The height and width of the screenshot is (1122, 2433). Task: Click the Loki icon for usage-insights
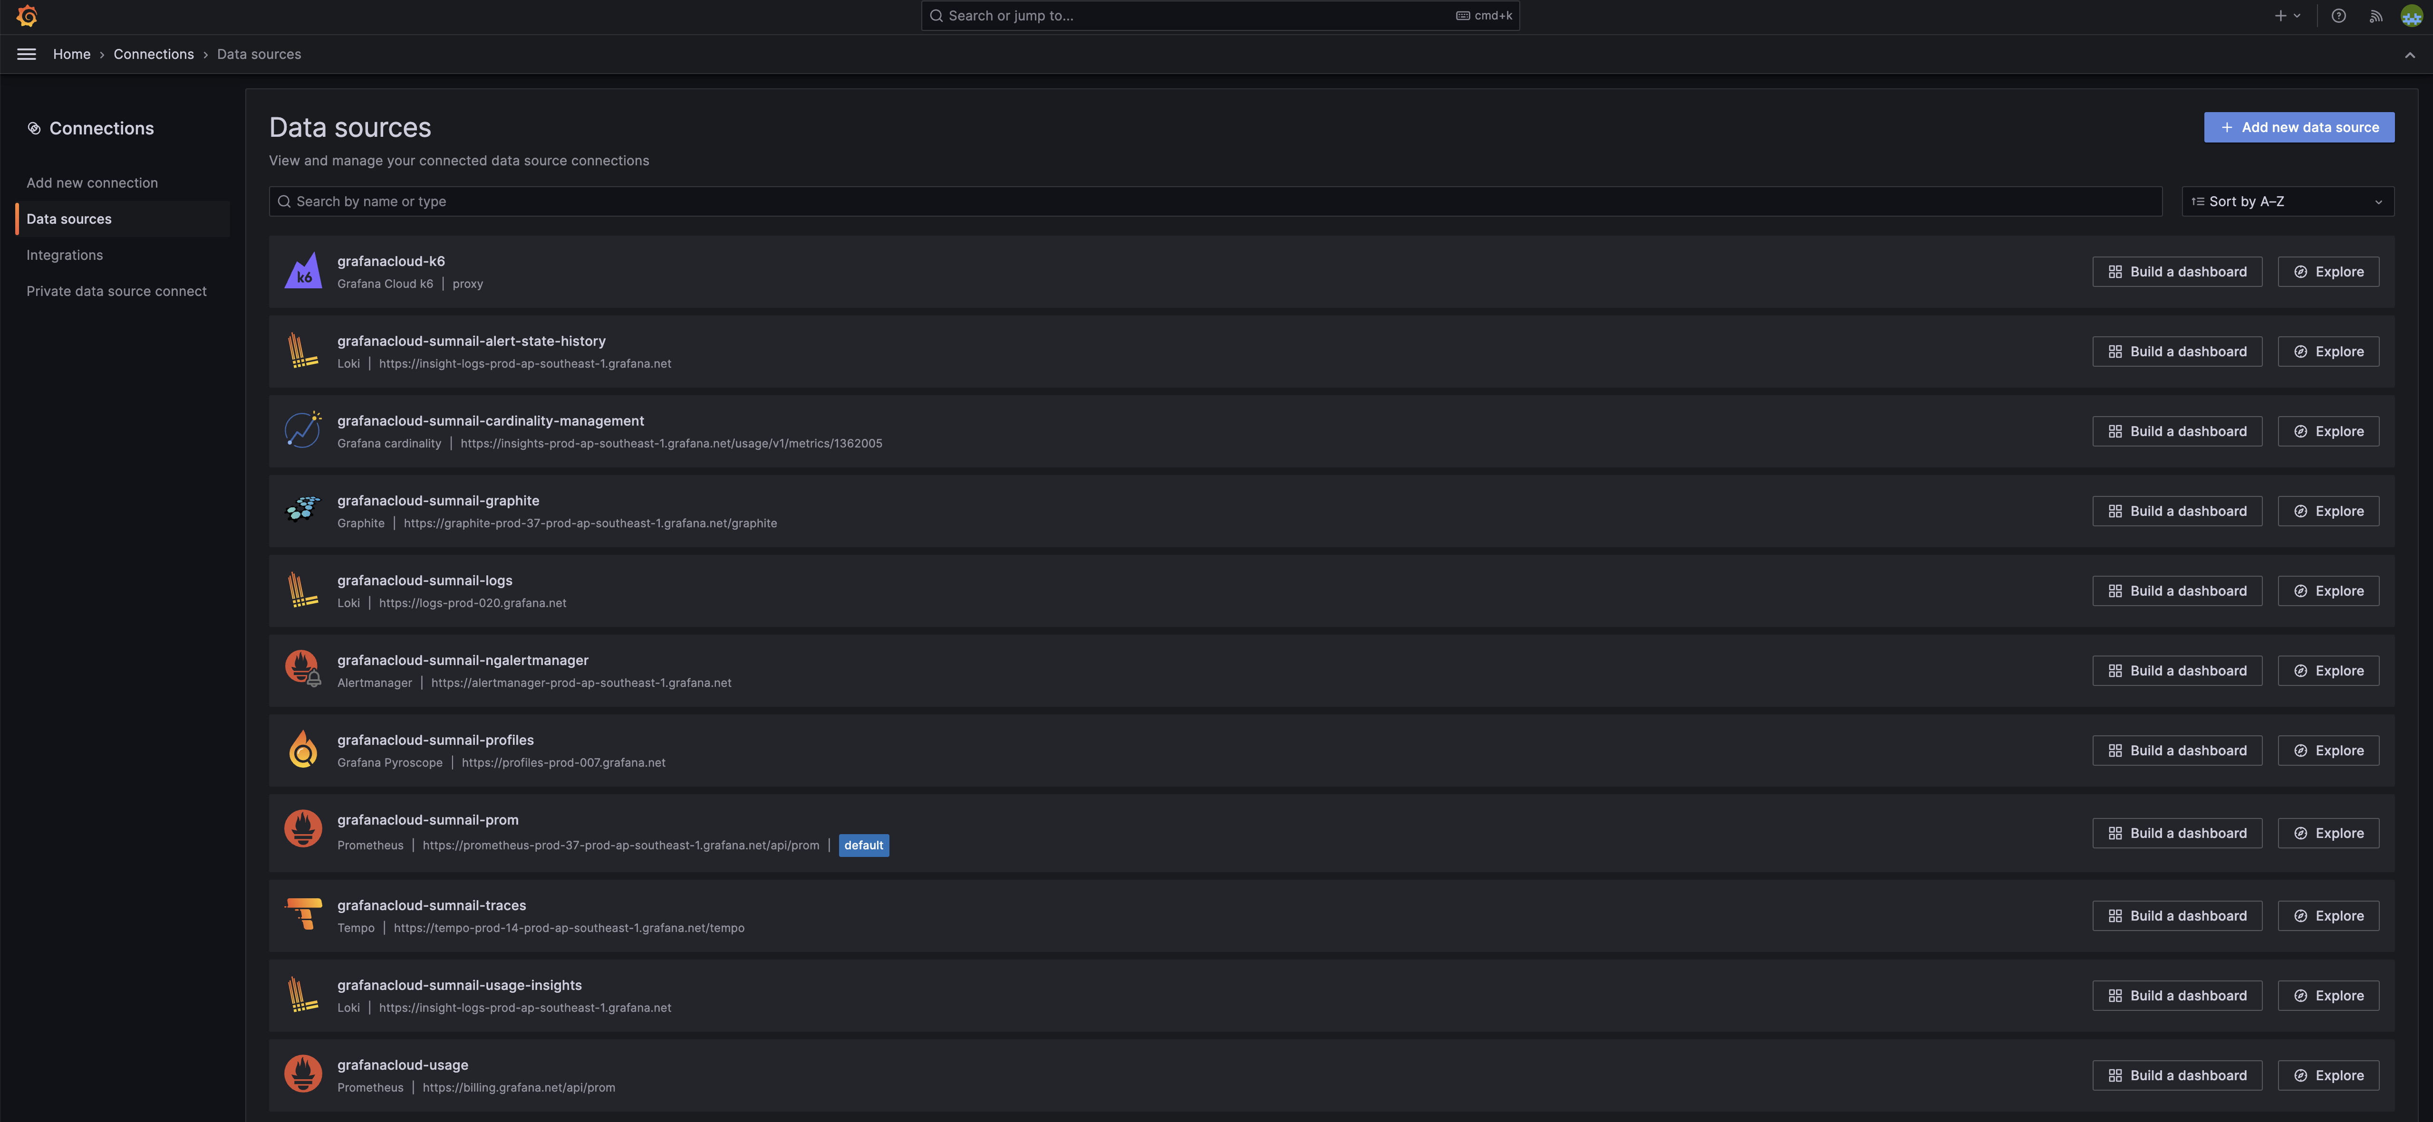point(303,996)
